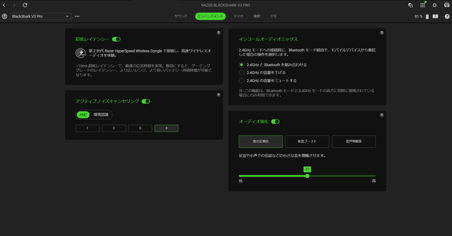This screenshot has height=236, width=452.
Task: Open the modules grid icon
Action: [422, 5]
